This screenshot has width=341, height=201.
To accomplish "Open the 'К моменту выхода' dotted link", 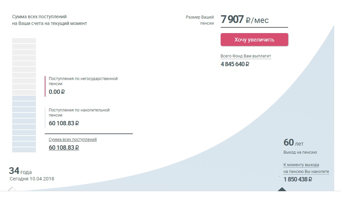I will coord(301,165).
